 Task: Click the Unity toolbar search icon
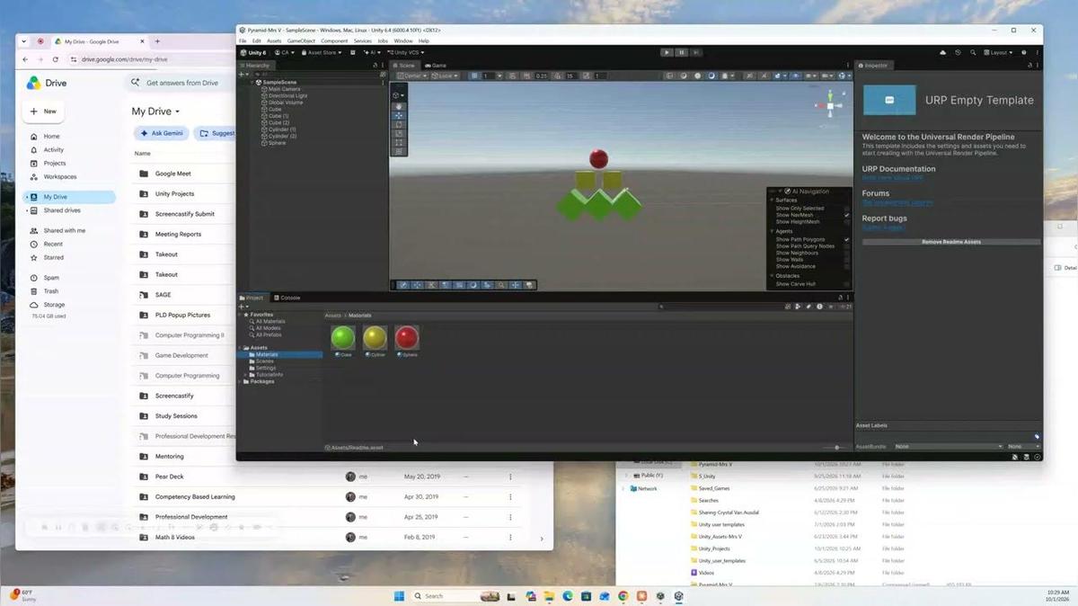(x=973, y=52)
